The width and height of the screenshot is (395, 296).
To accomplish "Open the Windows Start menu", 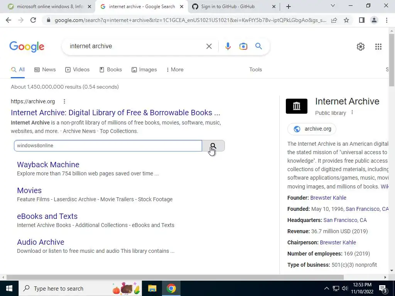I will 9,288.
